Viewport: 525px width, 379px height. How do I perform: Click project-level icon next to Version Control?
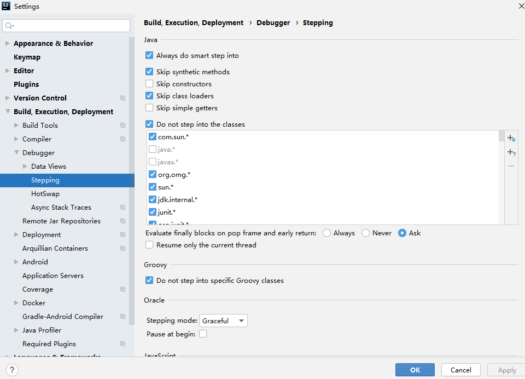pyautogui.click(x=122, y=98)
